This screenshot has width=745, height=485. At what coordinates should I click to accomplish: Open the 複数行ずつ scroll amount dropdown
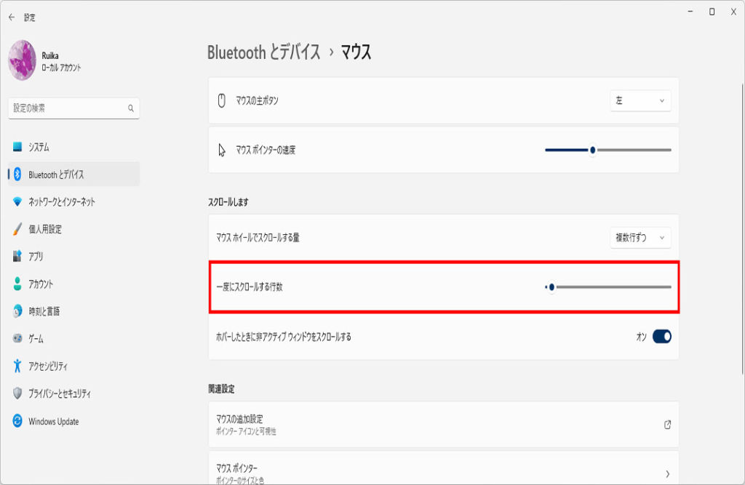[x=640, y=238]
